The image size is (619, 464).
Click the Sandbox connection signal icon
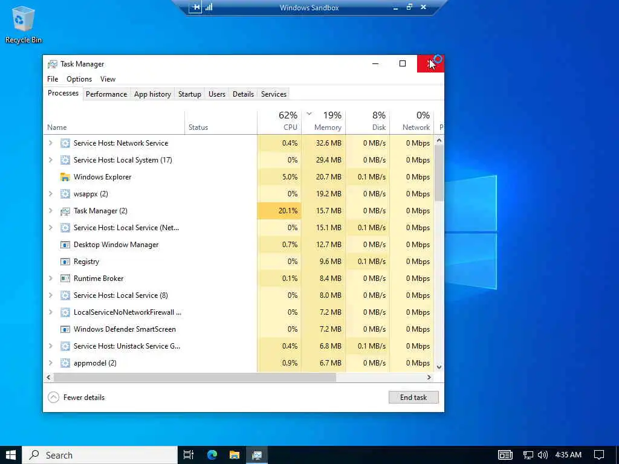(x=209, y=7)
